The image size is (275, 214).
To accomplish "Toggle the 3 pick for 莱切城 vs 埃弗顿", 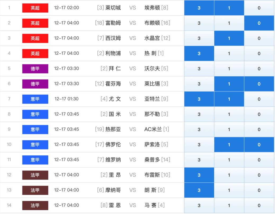I will point(199,8).
